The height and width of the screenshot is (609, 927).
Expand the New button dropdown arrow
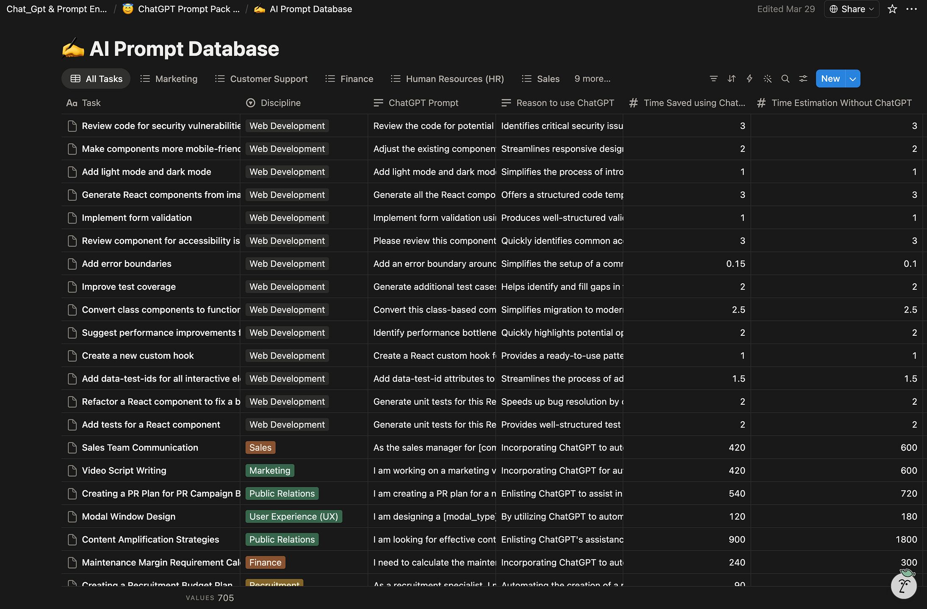click(852, 79)
